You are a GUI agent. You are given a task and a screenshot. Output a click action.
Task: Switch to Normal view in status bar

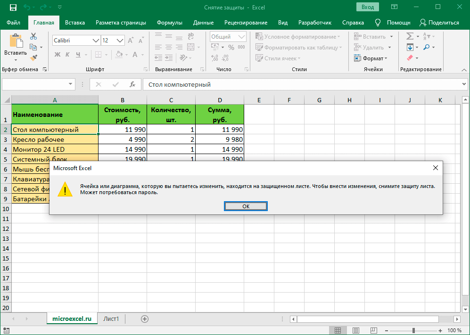click(338, 330)
